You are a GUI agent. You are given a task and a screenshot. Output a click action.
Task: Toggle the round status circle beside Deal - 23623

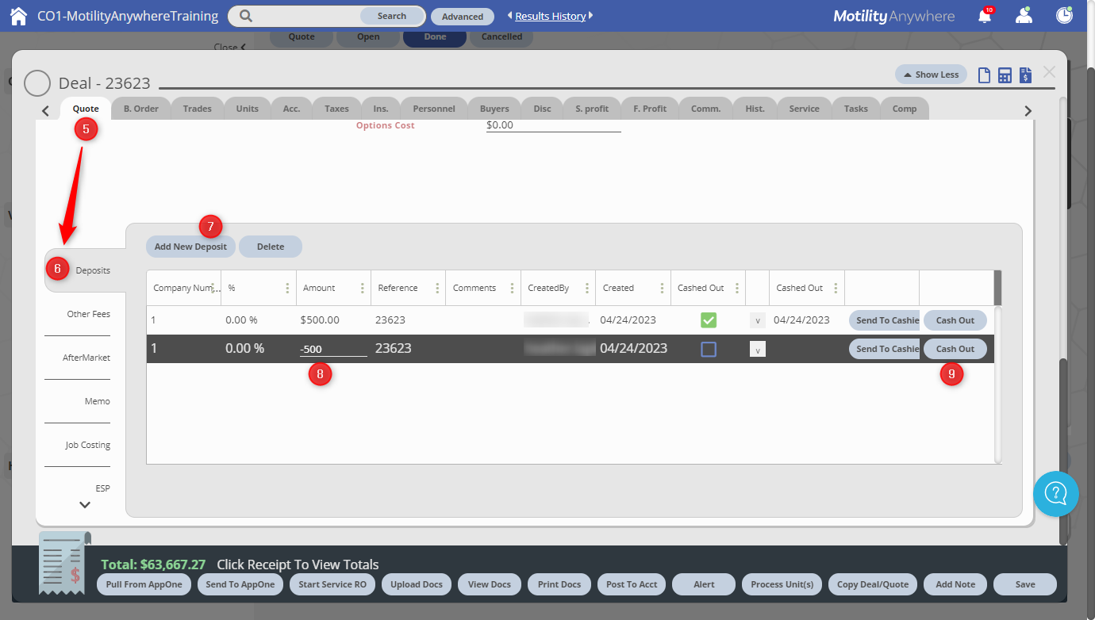pyautogui.click(x=37, y=83)
